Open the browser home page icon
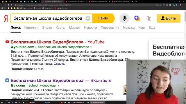Viewport: 186px width, 104px height. tap(11, 5)
